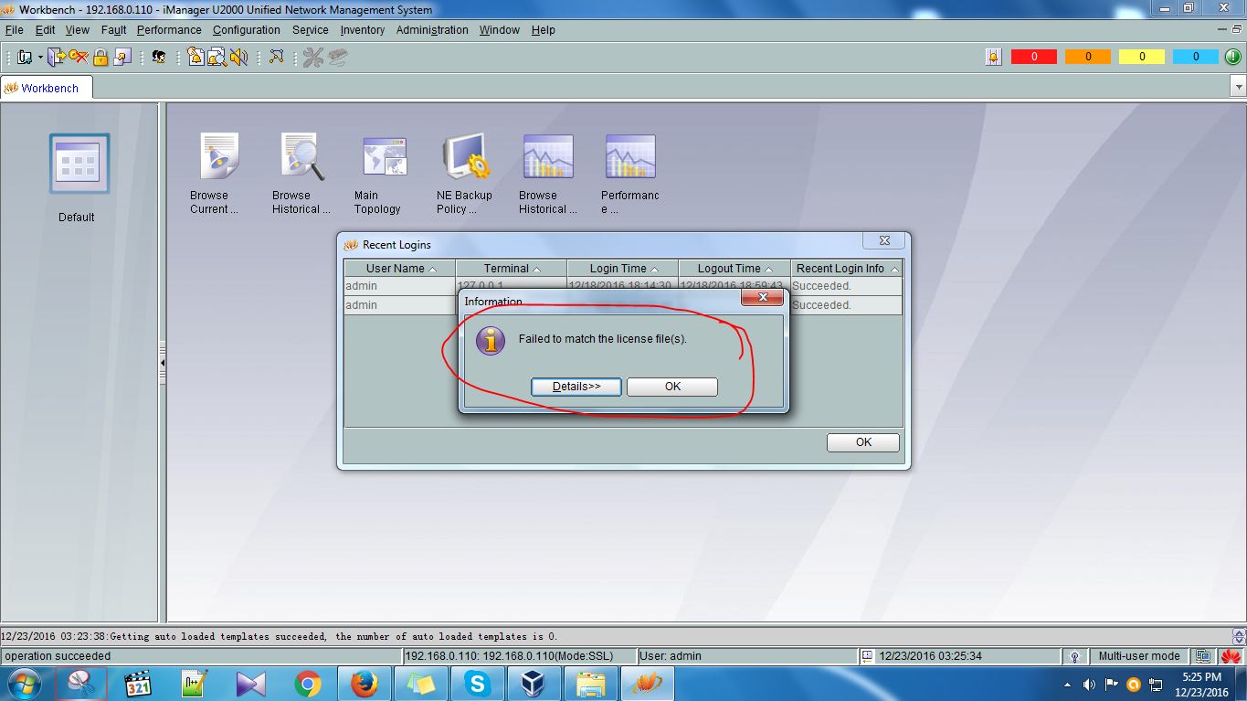Click the server time icon in status bar
Screen dimensions: 1247x701
867,656
